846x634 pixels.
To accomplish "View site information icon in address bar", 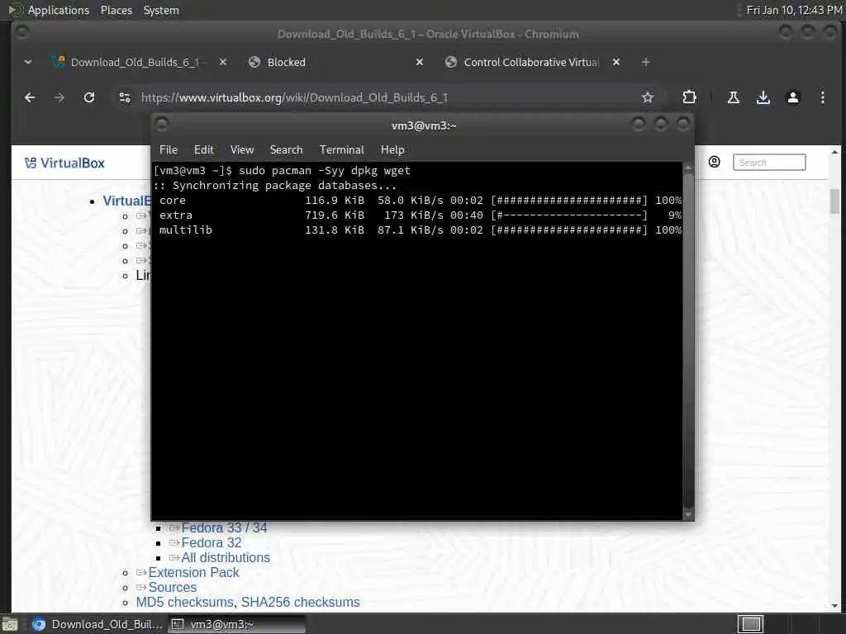I will click(125, 97).
